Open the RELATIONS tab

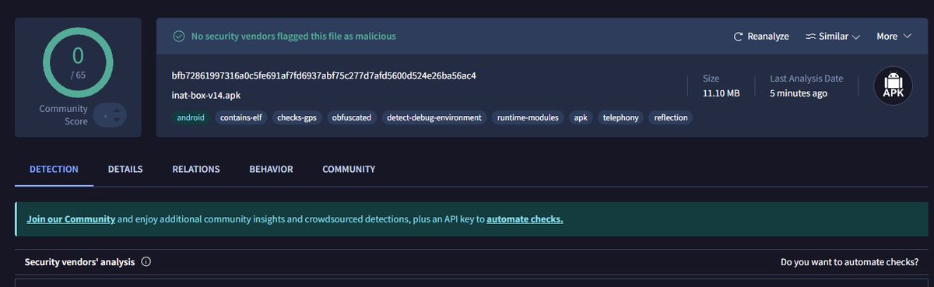196,169
